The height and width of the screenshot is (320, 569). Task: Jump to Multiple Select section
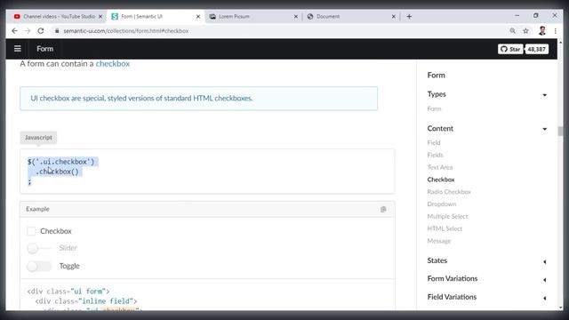point(447,217)
